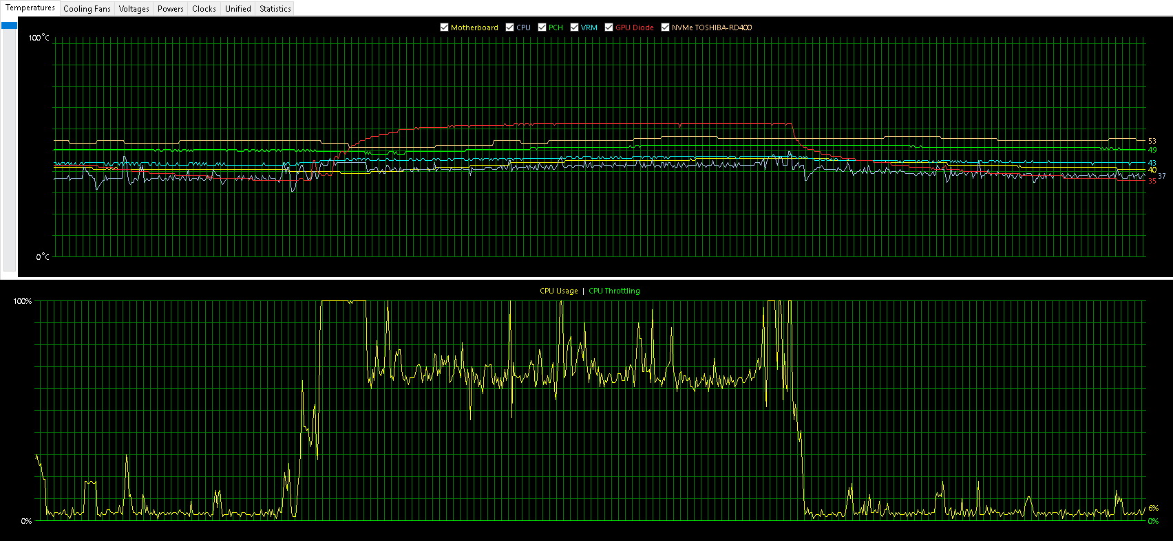Hide the VRM temperature series

[574, 27]
